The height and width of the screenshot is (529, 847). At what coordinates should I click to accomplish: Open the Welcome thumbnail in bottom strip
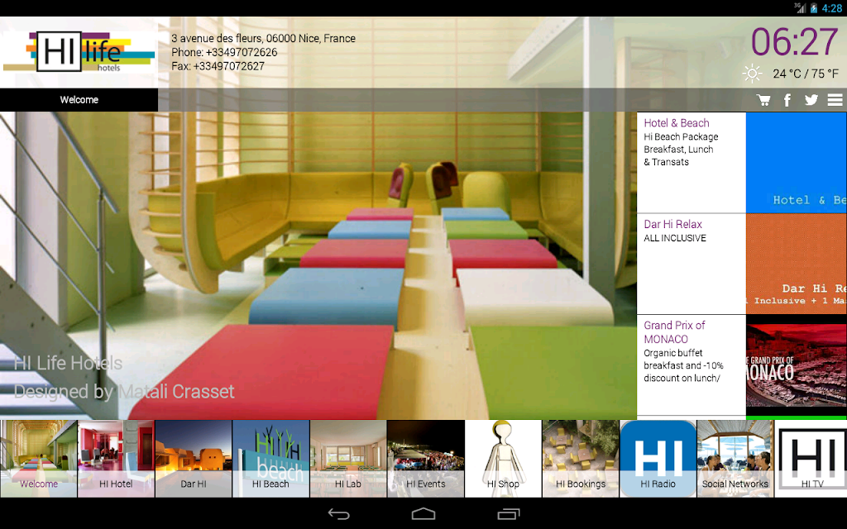click(38, 458)
